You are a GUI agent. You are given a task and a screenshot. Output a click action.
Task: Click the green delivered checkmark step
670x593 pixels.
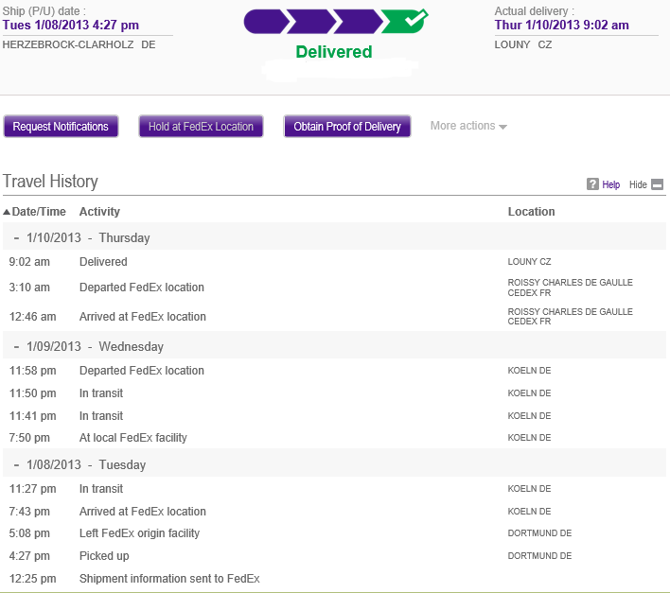click(404, 21)
